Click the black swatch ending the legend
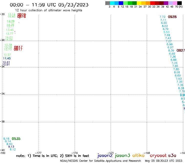185x163 pixels. click(179, 3)
